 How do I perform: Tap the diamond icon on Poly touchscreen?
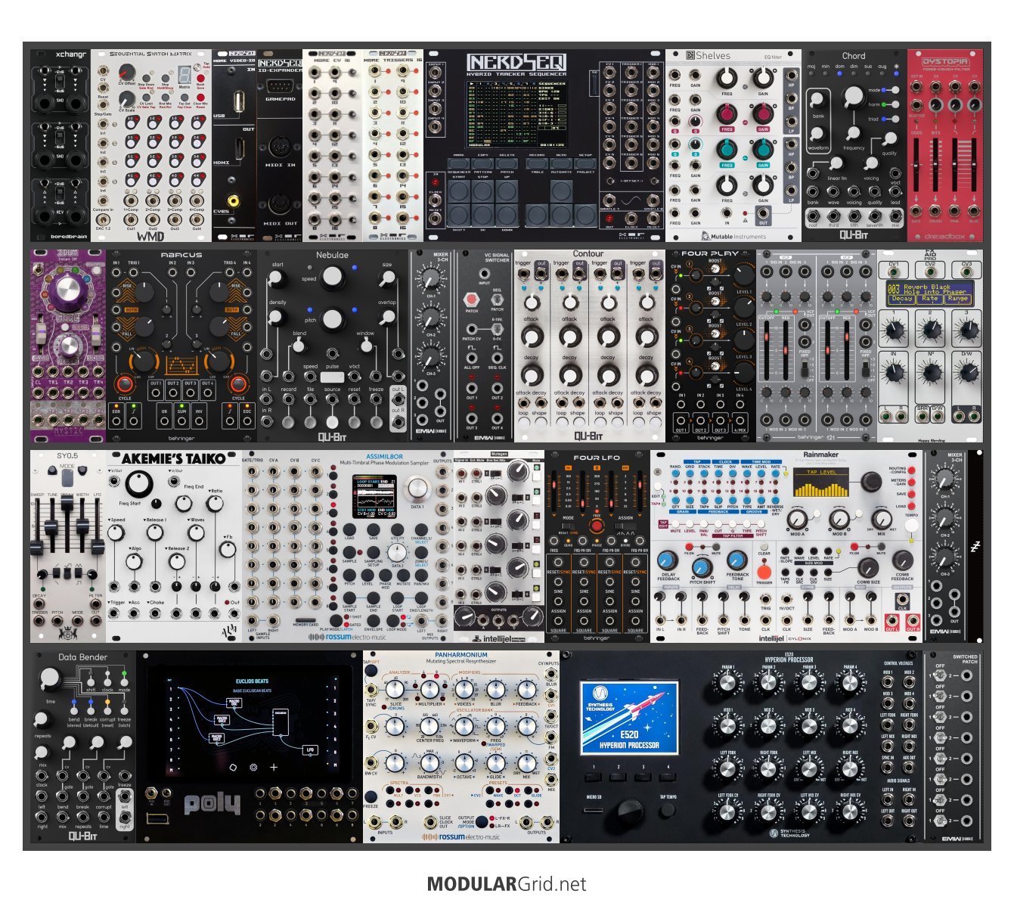tap(233, 767)
